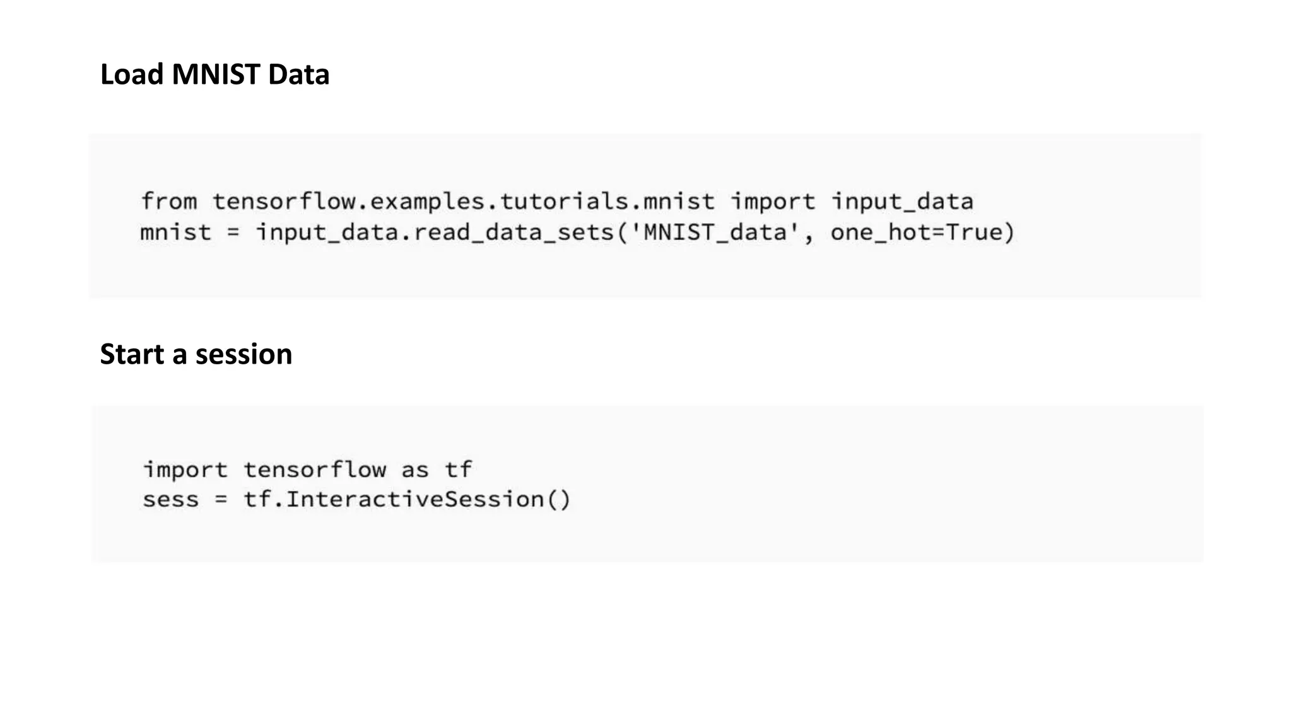Click the 'MNIST_data' string literal
Screen dimensions: 1292x726
click(716, 233)
